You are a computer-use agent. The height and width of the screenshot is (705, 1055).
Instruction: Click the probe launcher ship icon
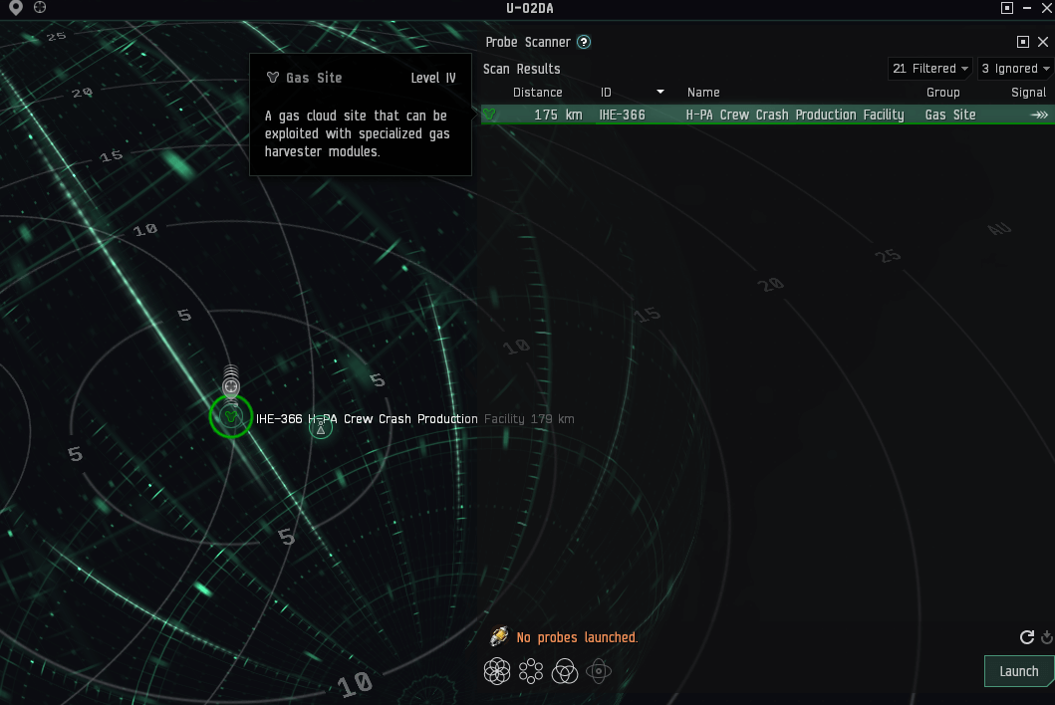[x=498, y=636]
